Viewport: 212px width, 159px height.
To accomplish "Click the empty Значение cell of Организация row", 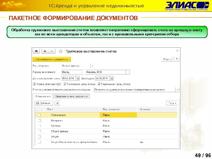I will pos(157,115).
